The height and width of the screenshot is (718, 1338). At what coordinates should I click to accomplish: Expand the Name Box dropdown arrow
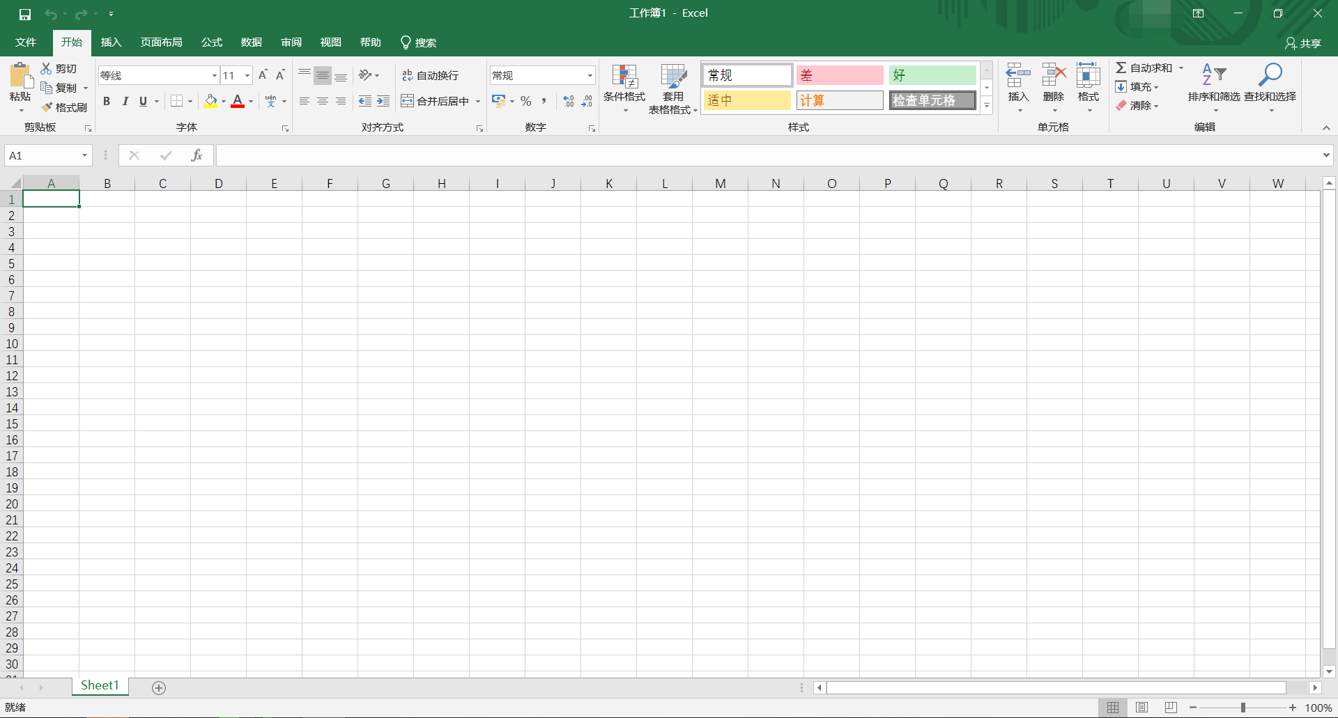(x=84, y=155)
